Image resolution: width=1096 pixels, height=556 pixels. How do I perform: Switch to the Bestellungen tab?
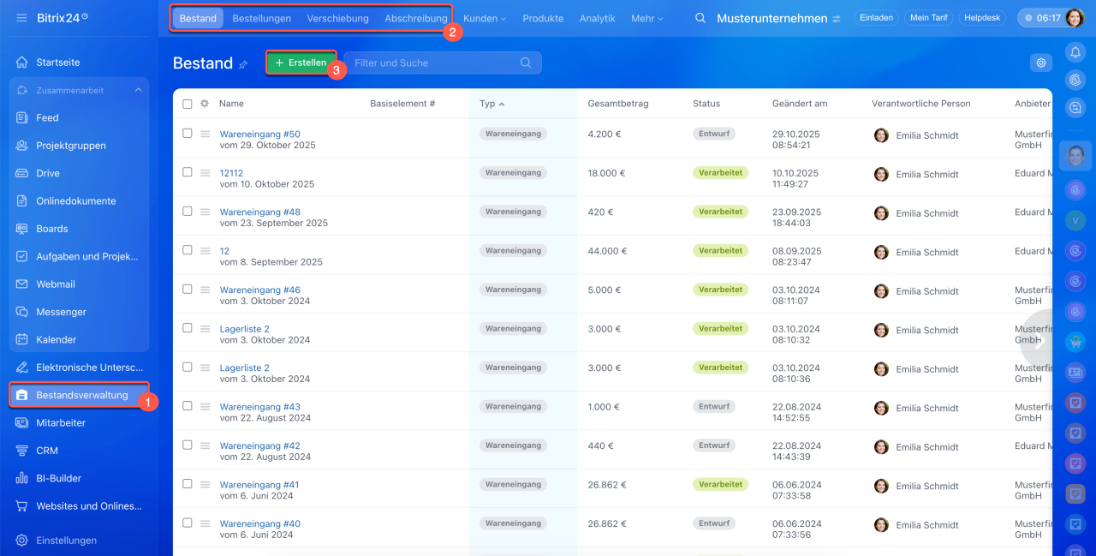261,18
